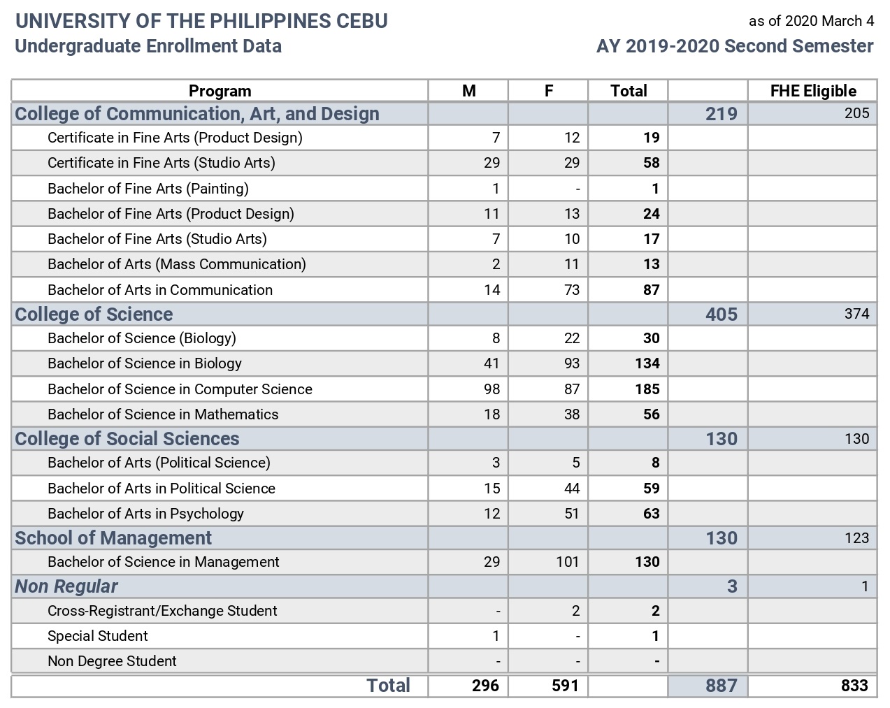Click the grand total 887
The height and width of the screenshot is (708, 890).
(x=722, y=686)
